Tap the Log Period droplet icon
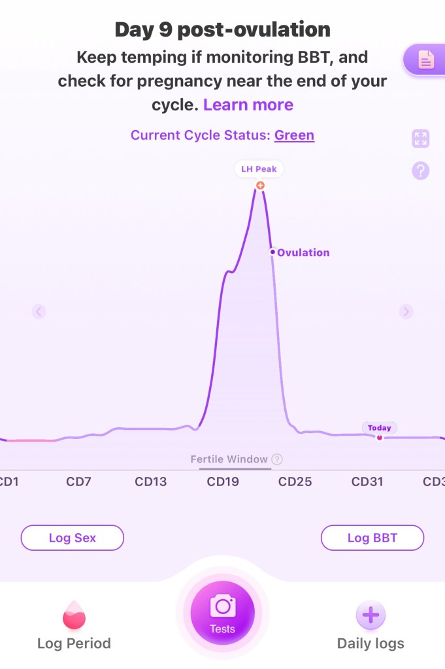This screenshot has height=669, width=445. point(74,615)
